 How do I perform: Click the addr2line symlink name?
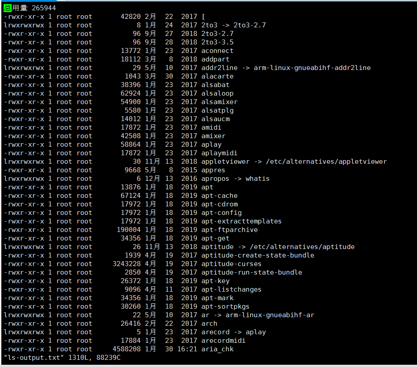(x=219, y=68)
